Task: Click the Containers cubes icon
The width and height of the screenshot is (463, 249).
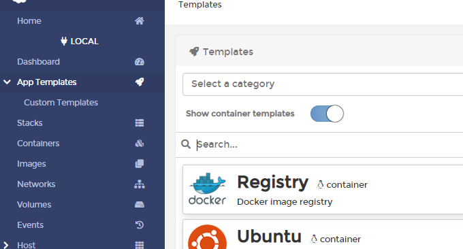Action: pos(140,144)
